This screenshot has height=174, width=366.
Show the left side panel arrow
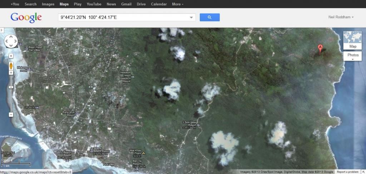tap(1, 30)
